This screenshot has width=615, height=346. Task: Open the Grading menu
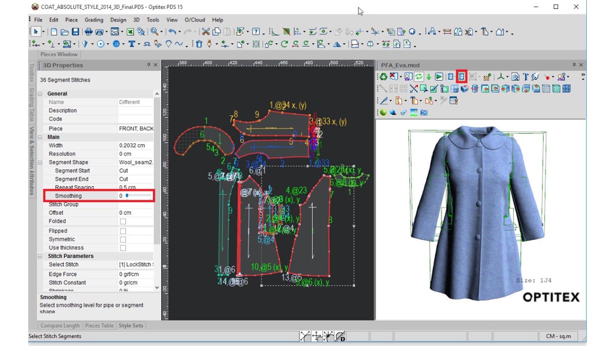[x=94, y=20]
